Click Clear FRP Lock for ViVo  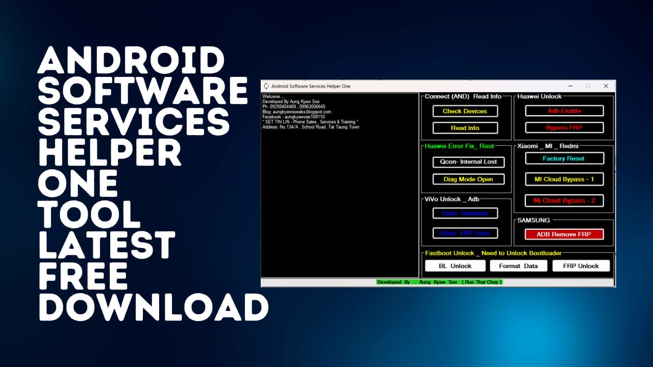coord(466,233)
